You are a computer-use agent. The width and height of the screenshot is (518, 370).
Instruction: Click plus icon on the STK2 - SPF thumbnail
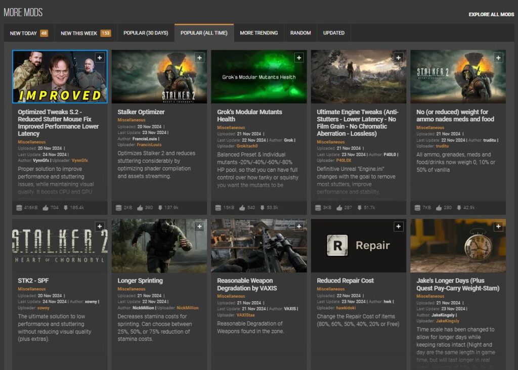[100, 227]
